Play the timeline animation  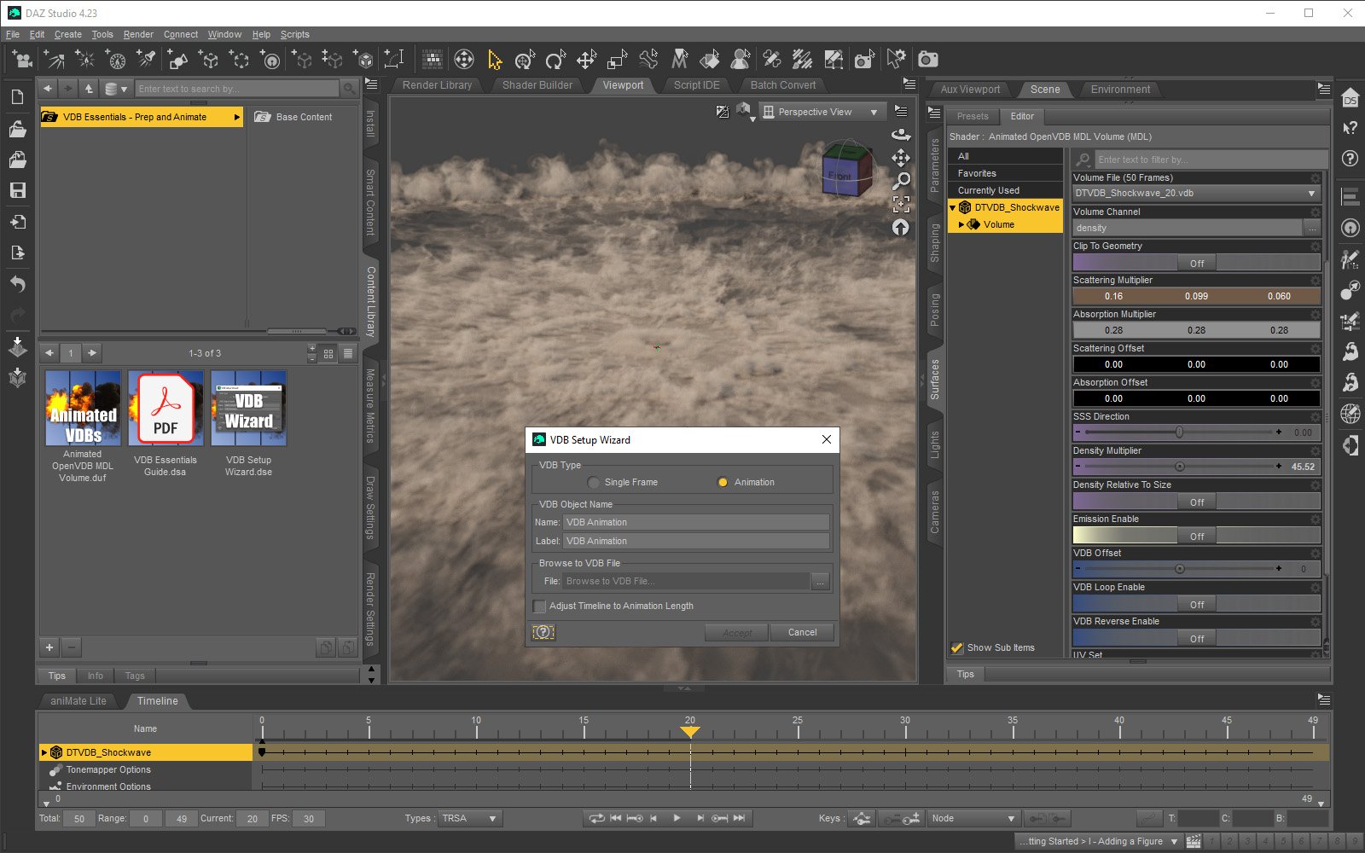(x=677, y=818)
